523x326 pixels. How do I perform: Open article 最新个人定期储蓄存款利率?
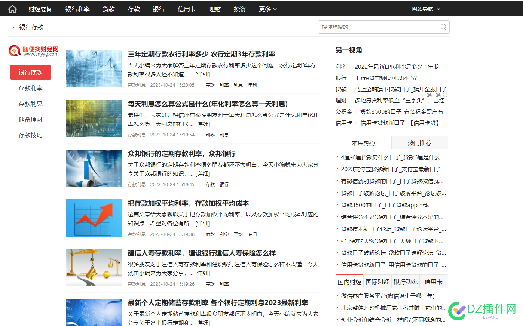218,303
